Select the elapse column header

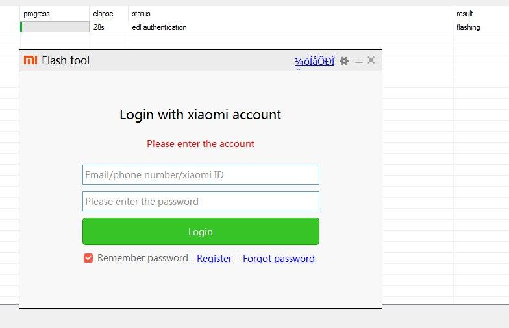[x=103, y=14]
